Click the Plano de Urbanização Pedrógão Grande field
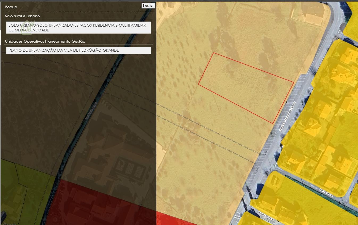Screen dimensions: 358x225 (78, 50)
